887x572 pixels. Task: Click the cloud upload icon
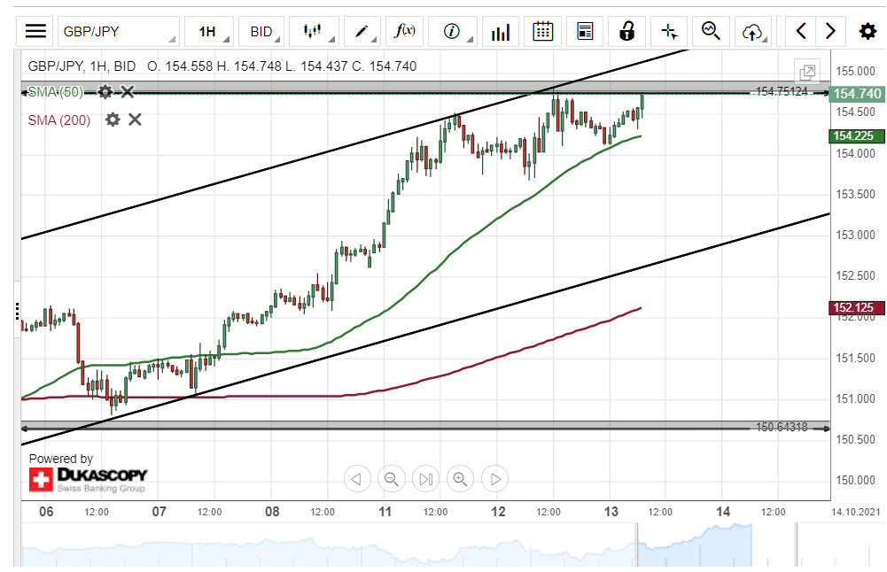(752, 32)
